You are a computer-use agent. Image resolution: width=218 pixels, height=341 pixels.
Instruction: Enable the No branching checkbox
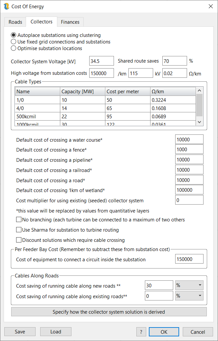[x=19, y=220]
